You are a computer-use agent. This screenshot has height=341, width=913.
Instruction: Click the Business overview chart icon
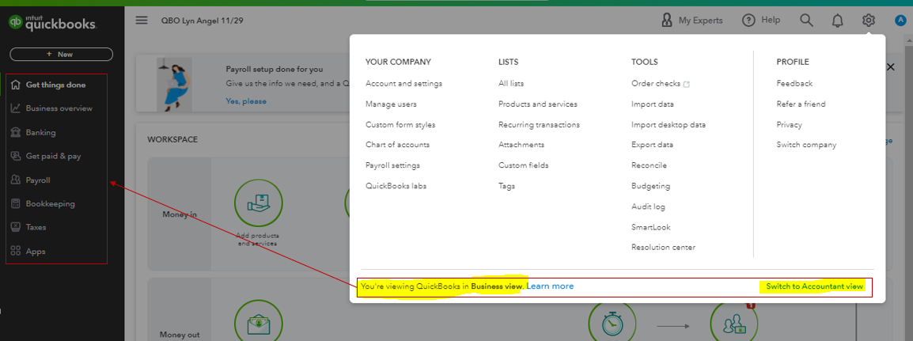click(17, 108)
